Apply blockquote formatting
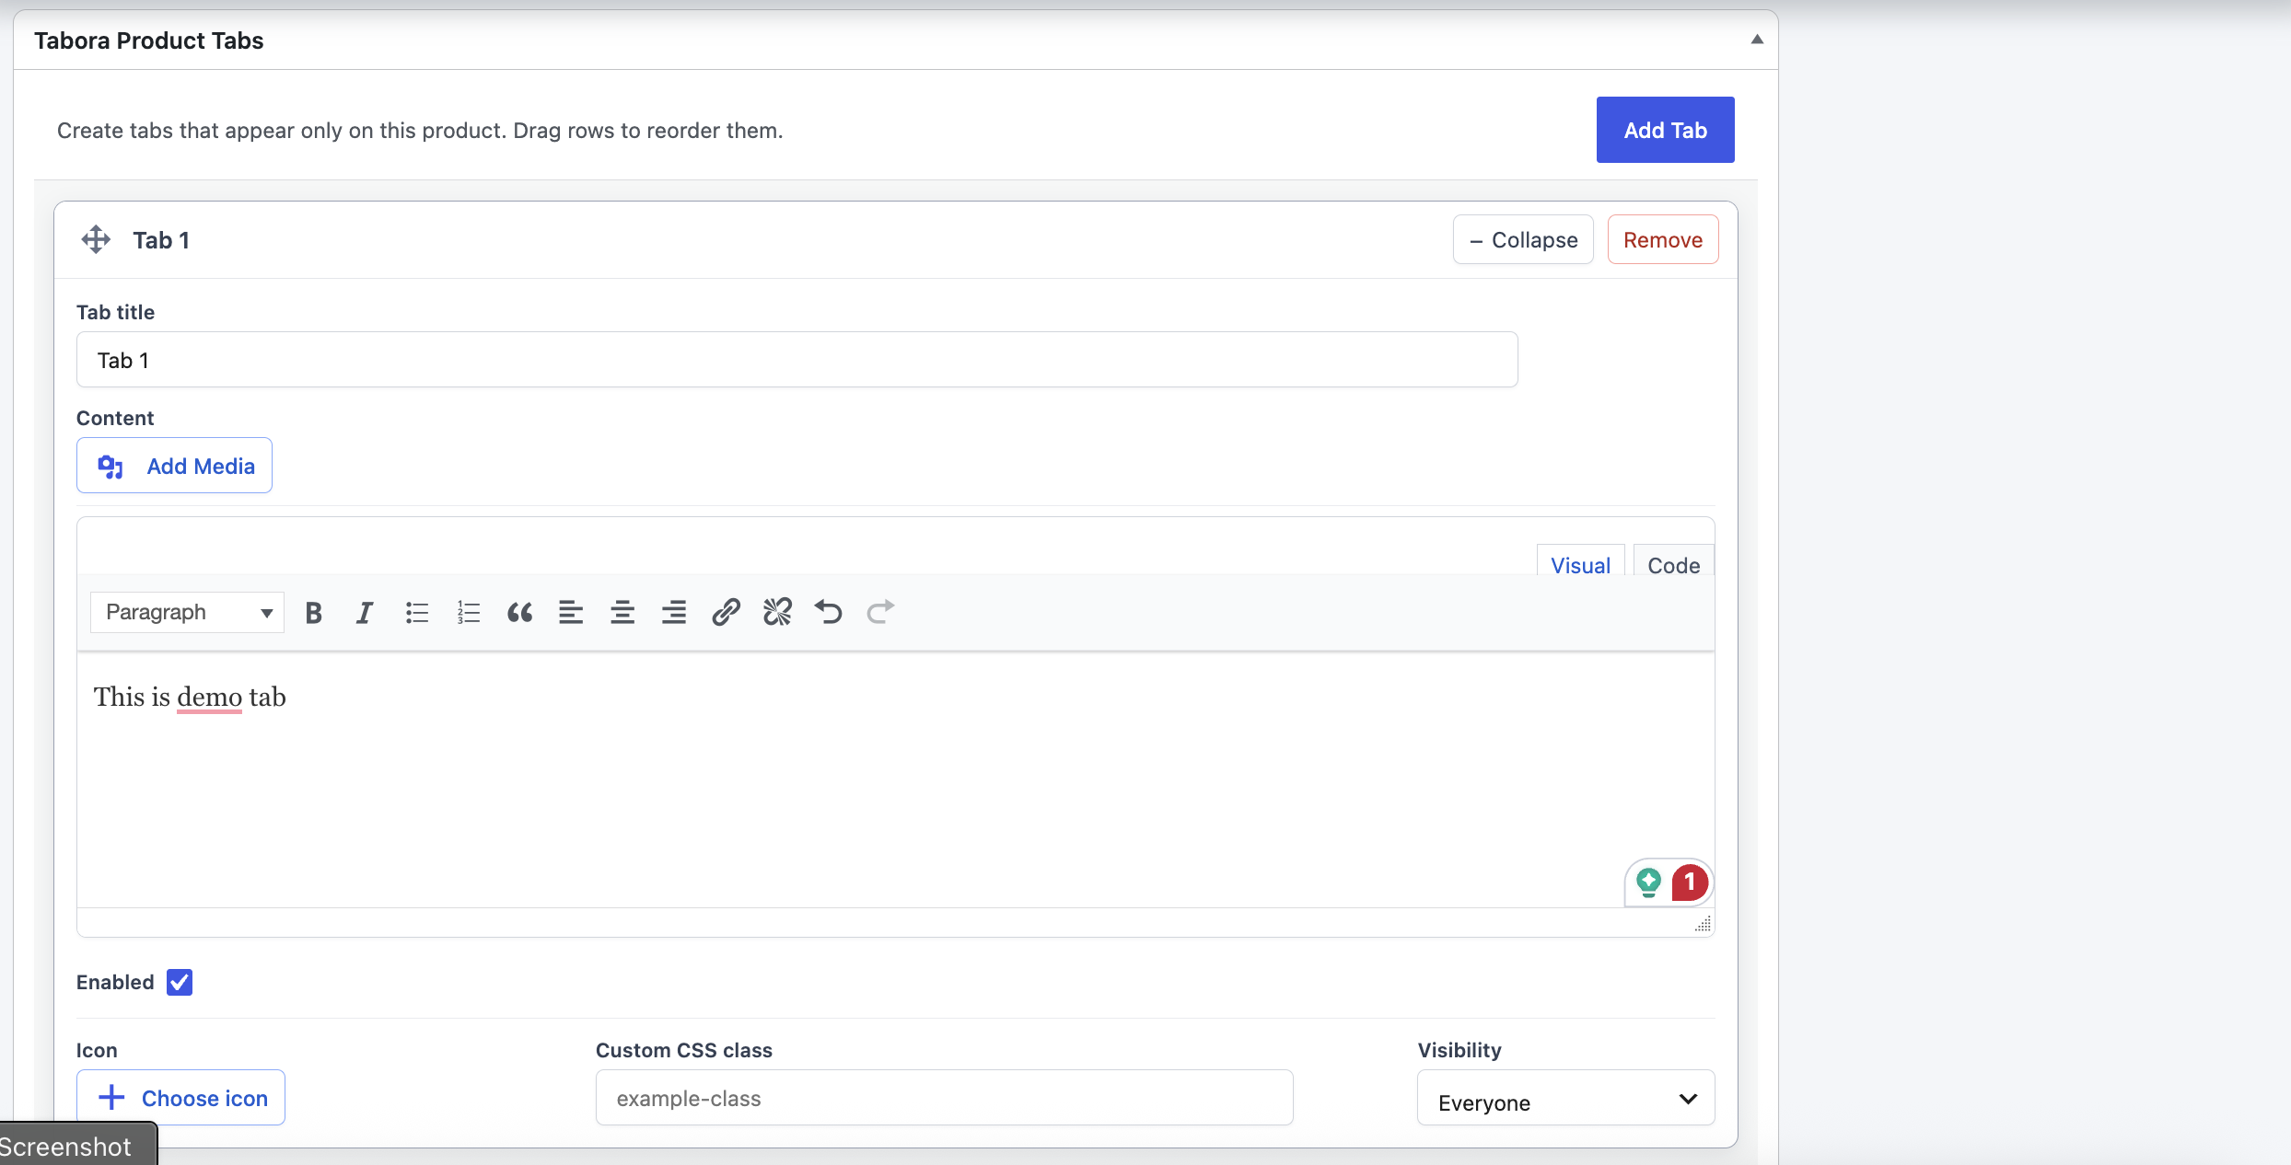Image resolution: width=2291 pixels, height=1165 pixels. click(x=519, y=612)
